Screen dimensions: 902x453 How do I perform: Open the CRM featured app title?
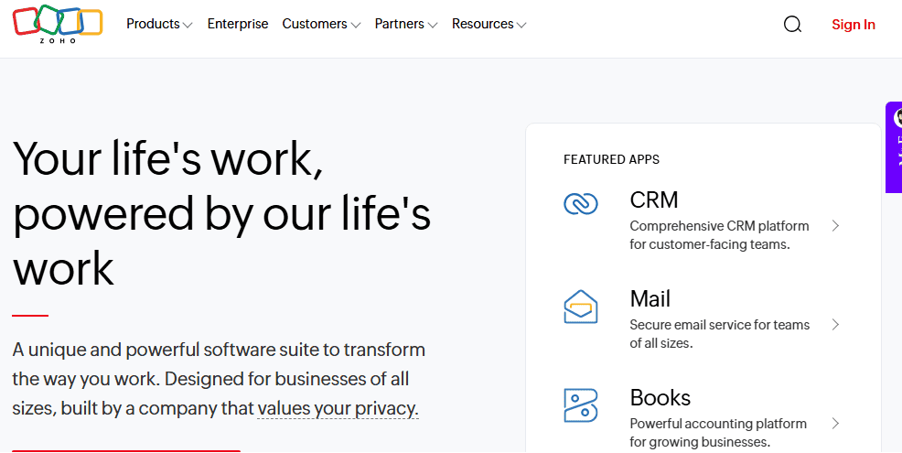pyautogui.click(x=654, y=200)
